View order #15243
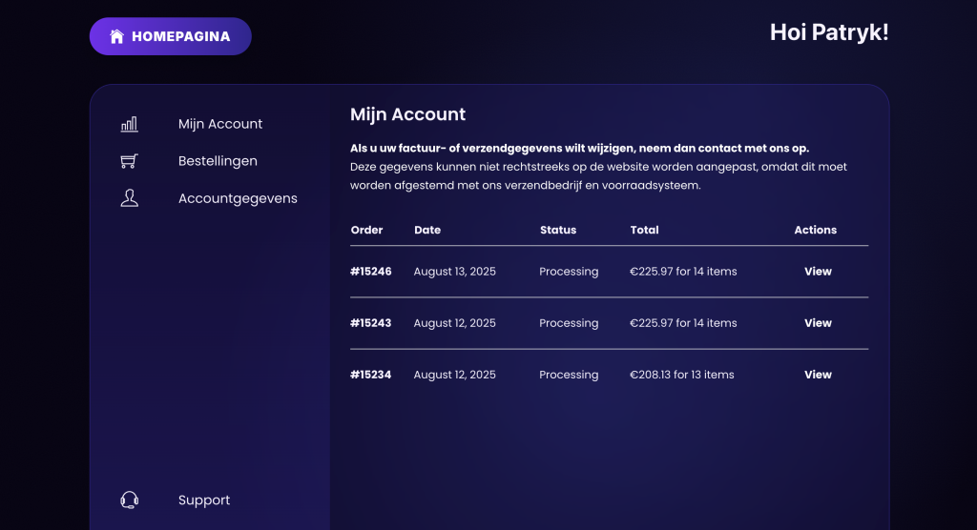Viewport: 977px width, 530px height. pyautogui.click(x=818, y=323)
